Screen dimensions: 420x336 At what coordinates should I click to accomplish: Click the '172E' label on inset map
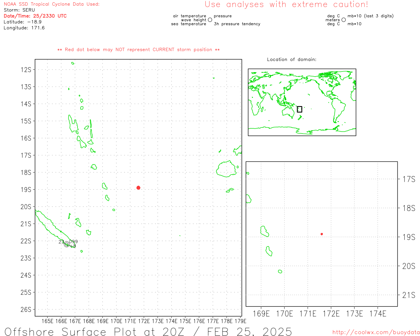[331, 314]
